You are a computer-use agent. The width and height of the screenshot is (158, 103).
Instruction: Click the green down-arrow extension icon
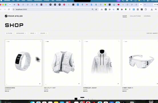(x=126, y=9)
